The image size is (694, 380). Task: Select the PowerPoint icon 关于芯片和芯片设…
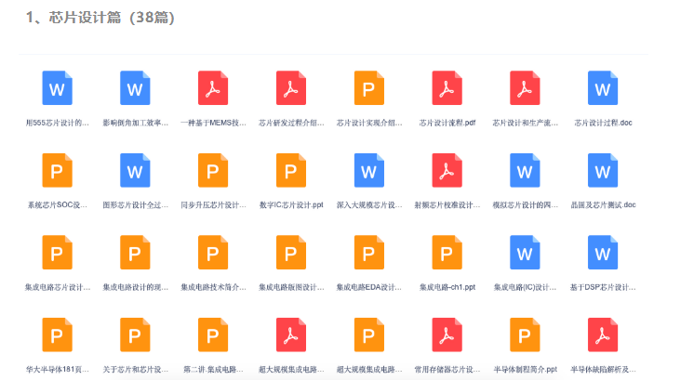(135, 334)
